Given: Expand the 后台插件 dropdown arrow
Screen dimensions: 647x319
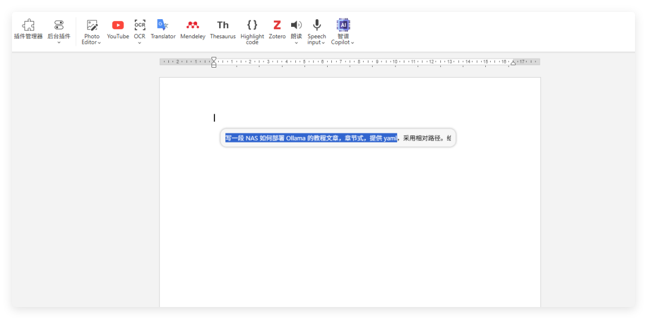Looking at the screenshot, I should click(59, 42).
